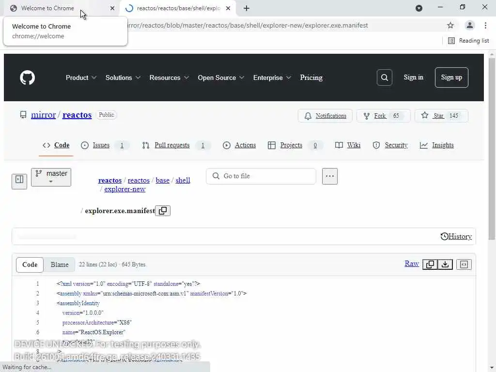Expand the Product menu

[x=81, y=77]
